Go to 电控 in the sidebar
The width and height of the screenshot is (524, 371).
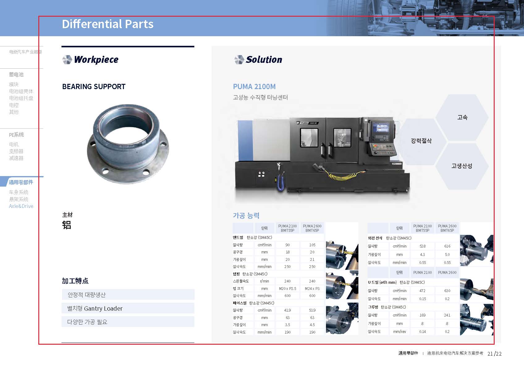click(14, 105)
